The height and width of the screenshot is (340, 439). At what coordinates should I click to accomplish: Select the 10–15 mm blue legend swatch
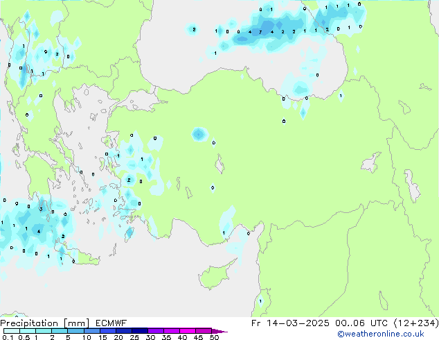[x=92, y=331]
